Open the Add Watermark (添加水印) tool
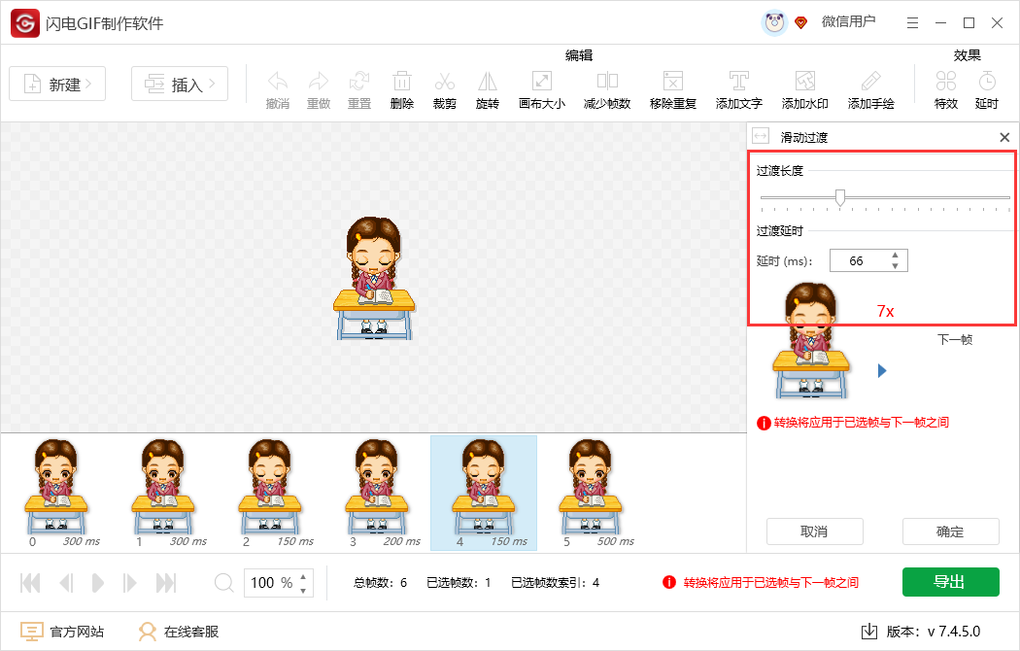The width and height of the screenshot is (1020, 651). [804, 83]
